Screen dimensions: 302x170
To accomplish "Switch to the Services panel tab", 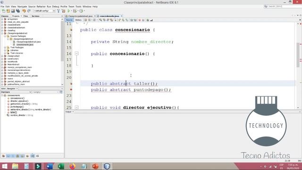I will [35, 16].
